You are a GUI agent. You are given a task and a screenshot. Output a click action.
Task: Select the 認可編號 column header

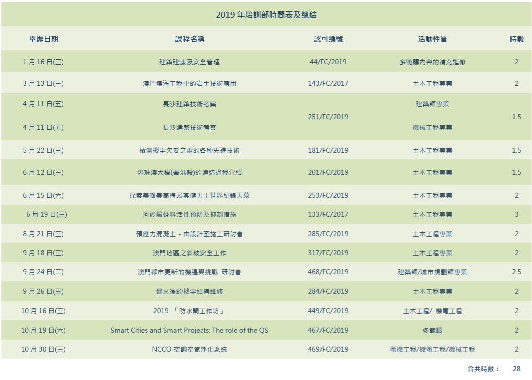coord(328,39)
